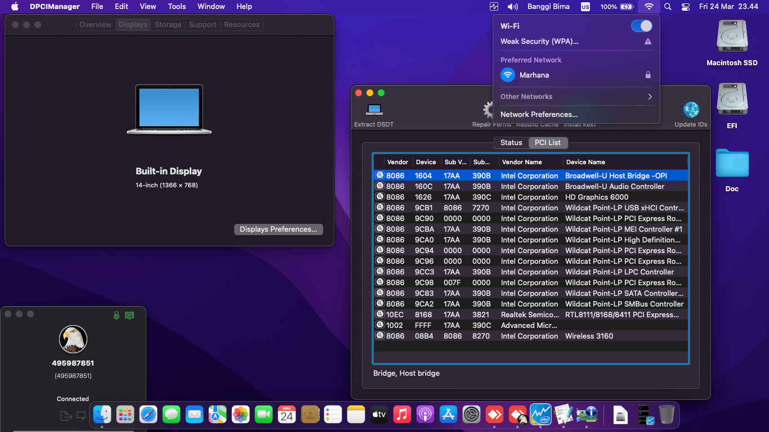This screenshot has height=432, width=769.
Task: Click the date and time in menu bar
Action: pyautogui.click(x=728, y=7)
